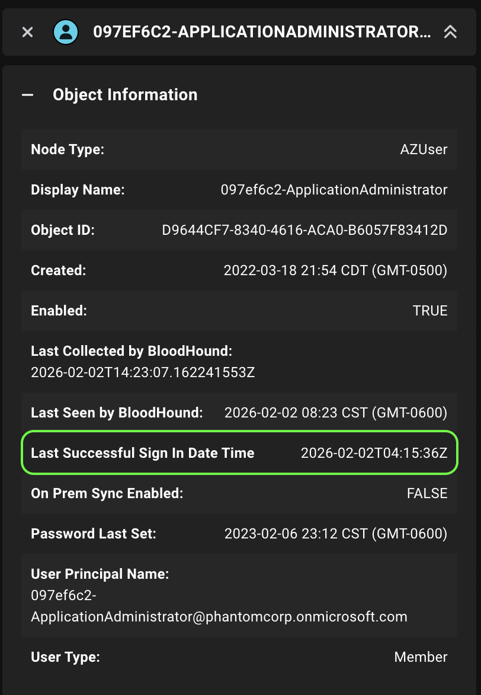Click the User Type Member value

421,656
